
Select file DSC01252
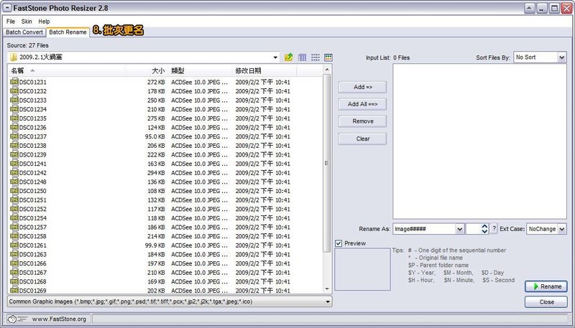click(32, 209)
